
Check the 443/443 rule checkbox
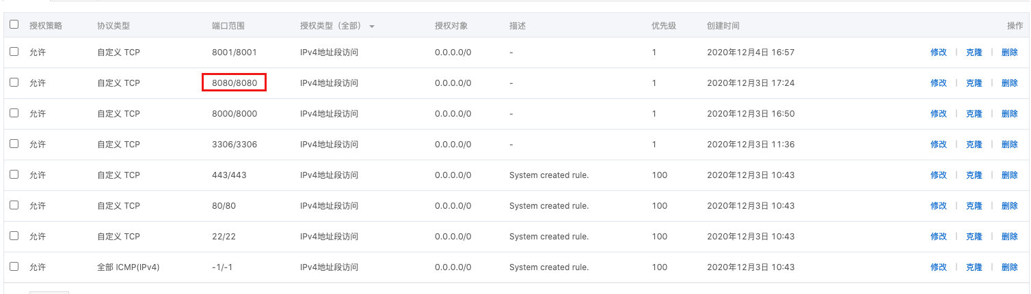14,174
